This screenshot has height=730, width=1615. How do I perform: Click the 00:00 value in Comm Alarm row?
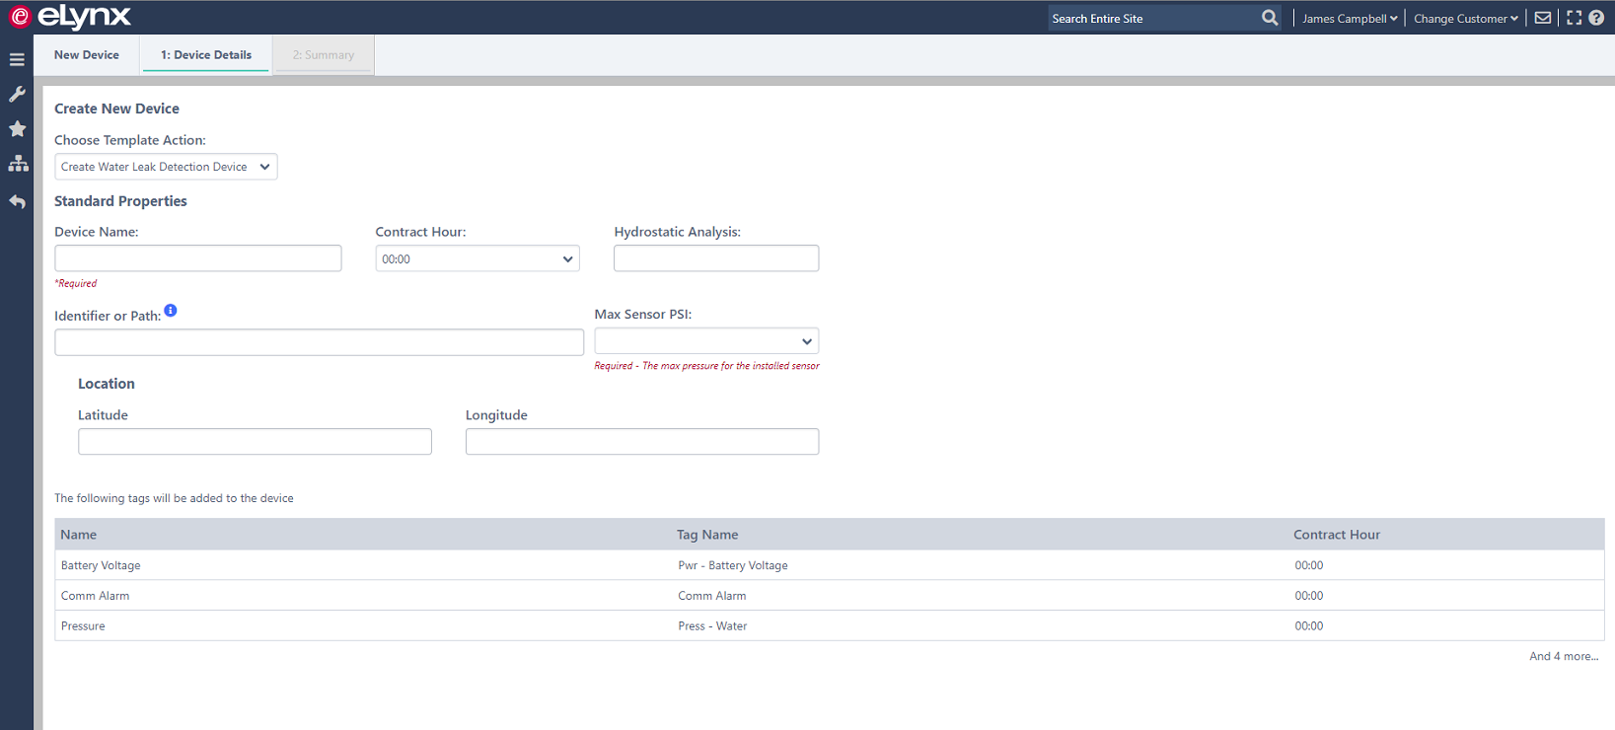coord(1309,596)
